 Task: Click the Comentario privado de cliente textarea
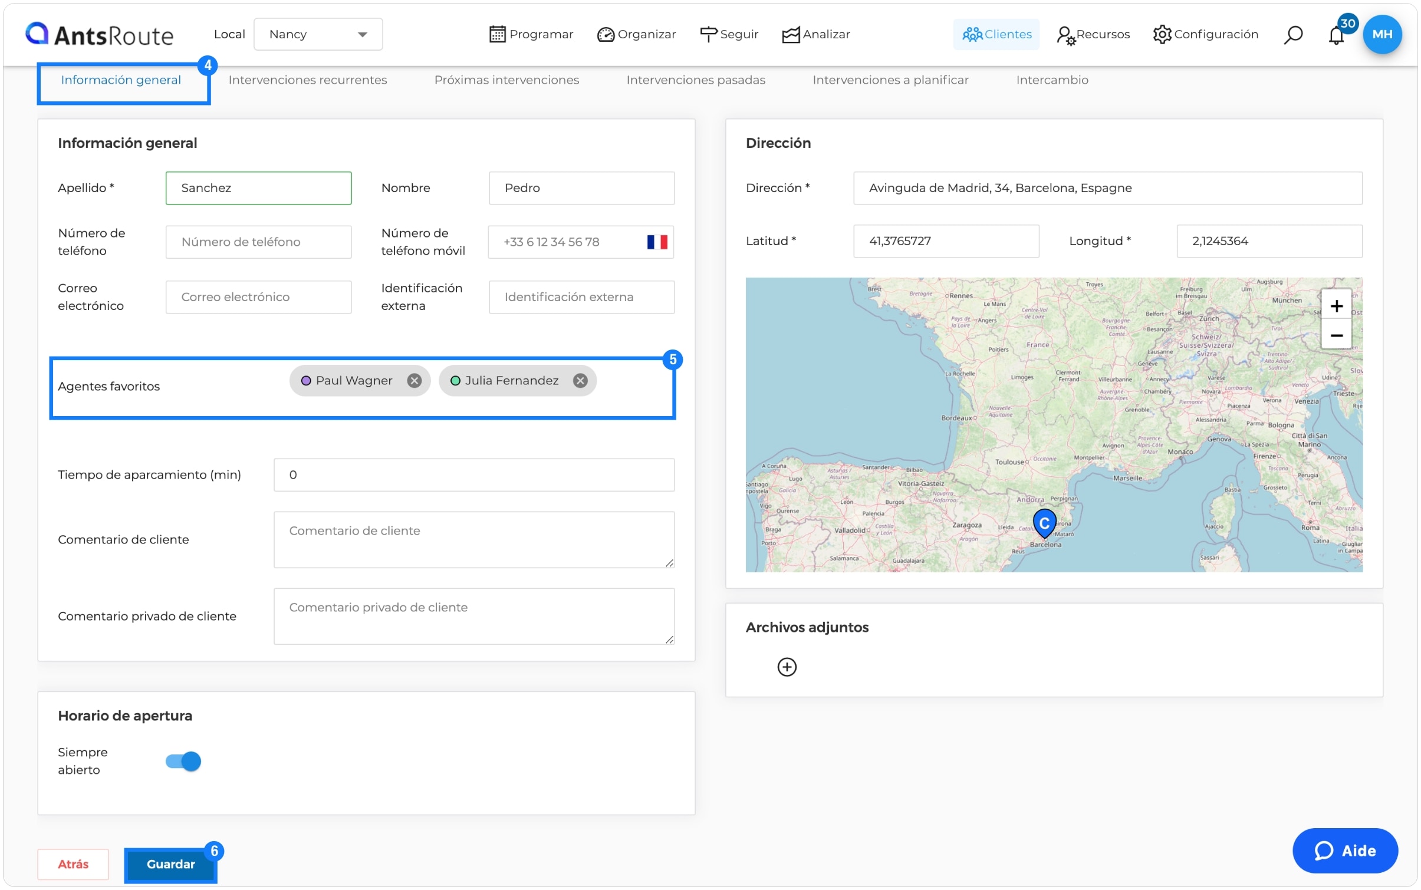coord(474,616)
